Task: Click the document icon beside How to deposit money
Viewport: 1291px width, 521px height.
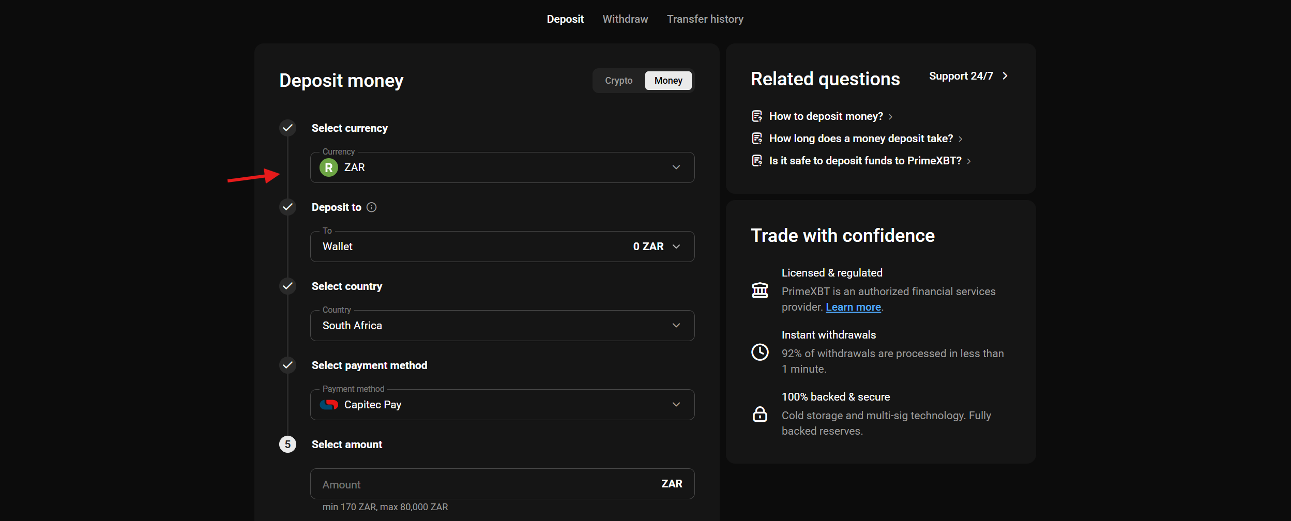Action: pyautogui.click(x=756, y=116)
